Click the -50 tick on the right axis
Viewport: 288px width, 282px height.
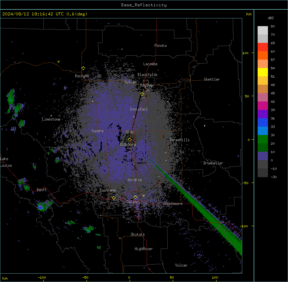[x=245, y=183]
